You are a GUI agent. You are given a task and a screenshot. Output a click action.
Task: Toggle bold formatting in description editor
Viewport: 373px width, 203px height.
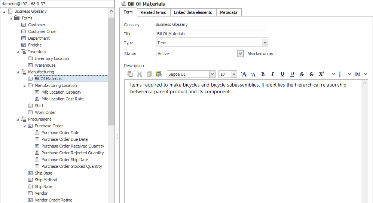263,74
